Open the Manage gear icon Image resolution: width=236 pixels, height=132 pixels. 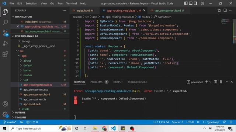click(5, 114)
